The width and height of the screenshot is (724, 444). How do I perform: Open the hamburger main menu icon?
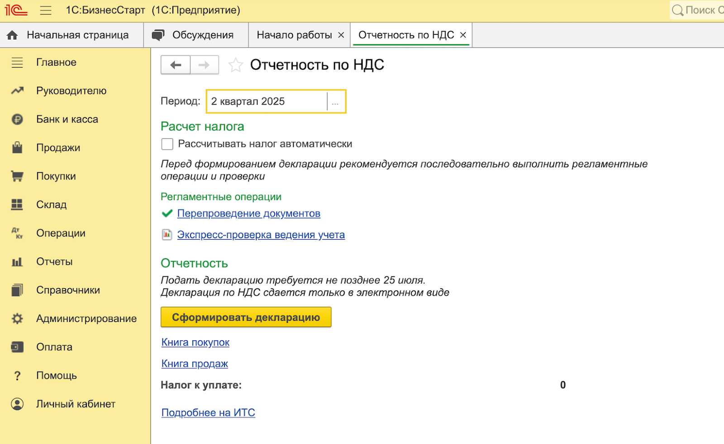[46, 10]
